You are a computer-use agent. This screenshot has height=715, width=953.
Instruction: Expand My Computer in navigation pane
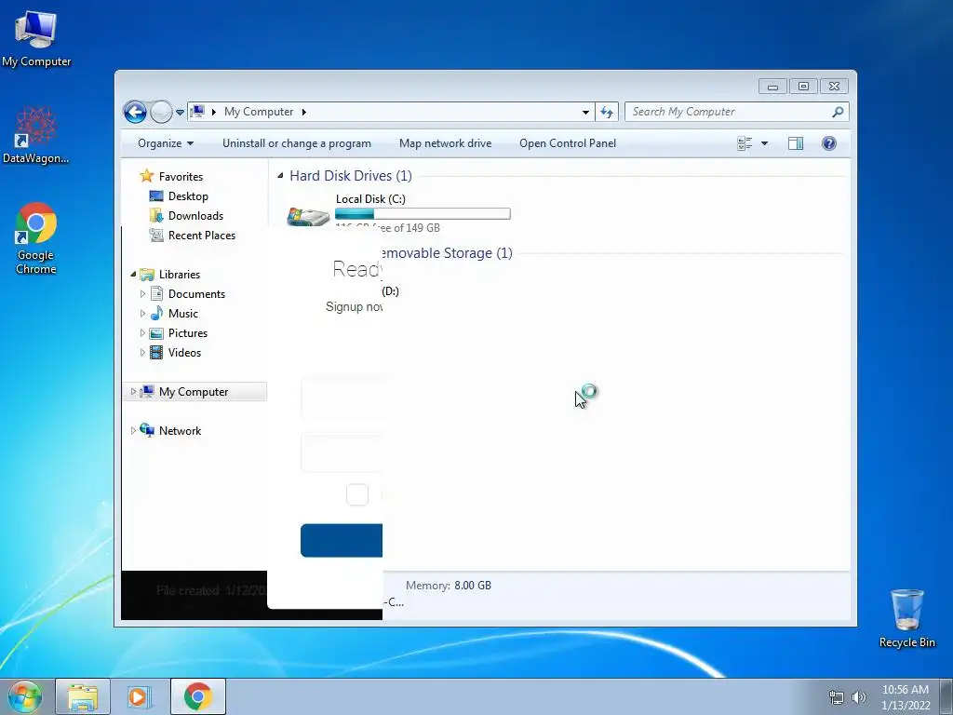pyautogui.click(x=133, y=392)
